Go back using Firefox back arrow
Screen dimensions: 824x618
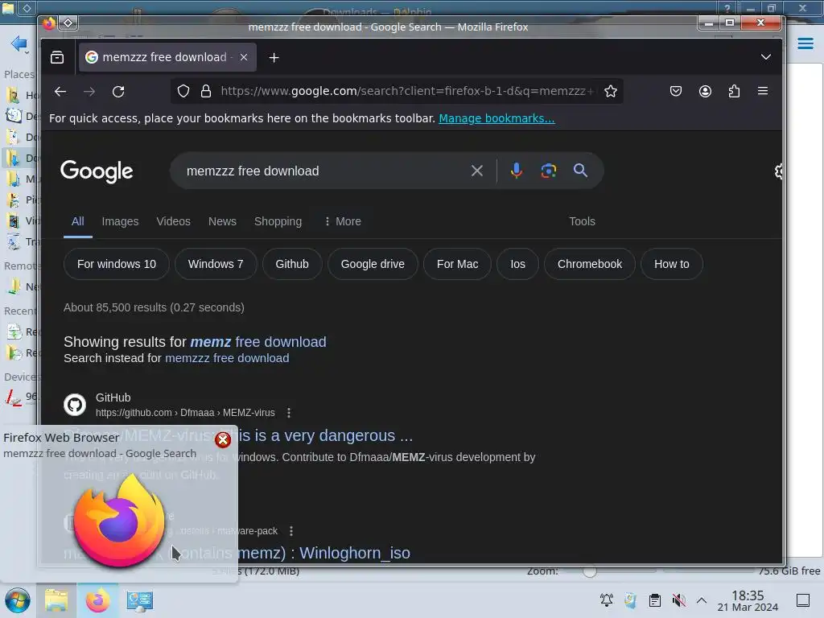60,92
